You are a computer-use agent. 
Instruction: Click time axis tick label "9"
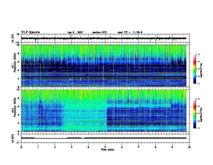point(172,147)
